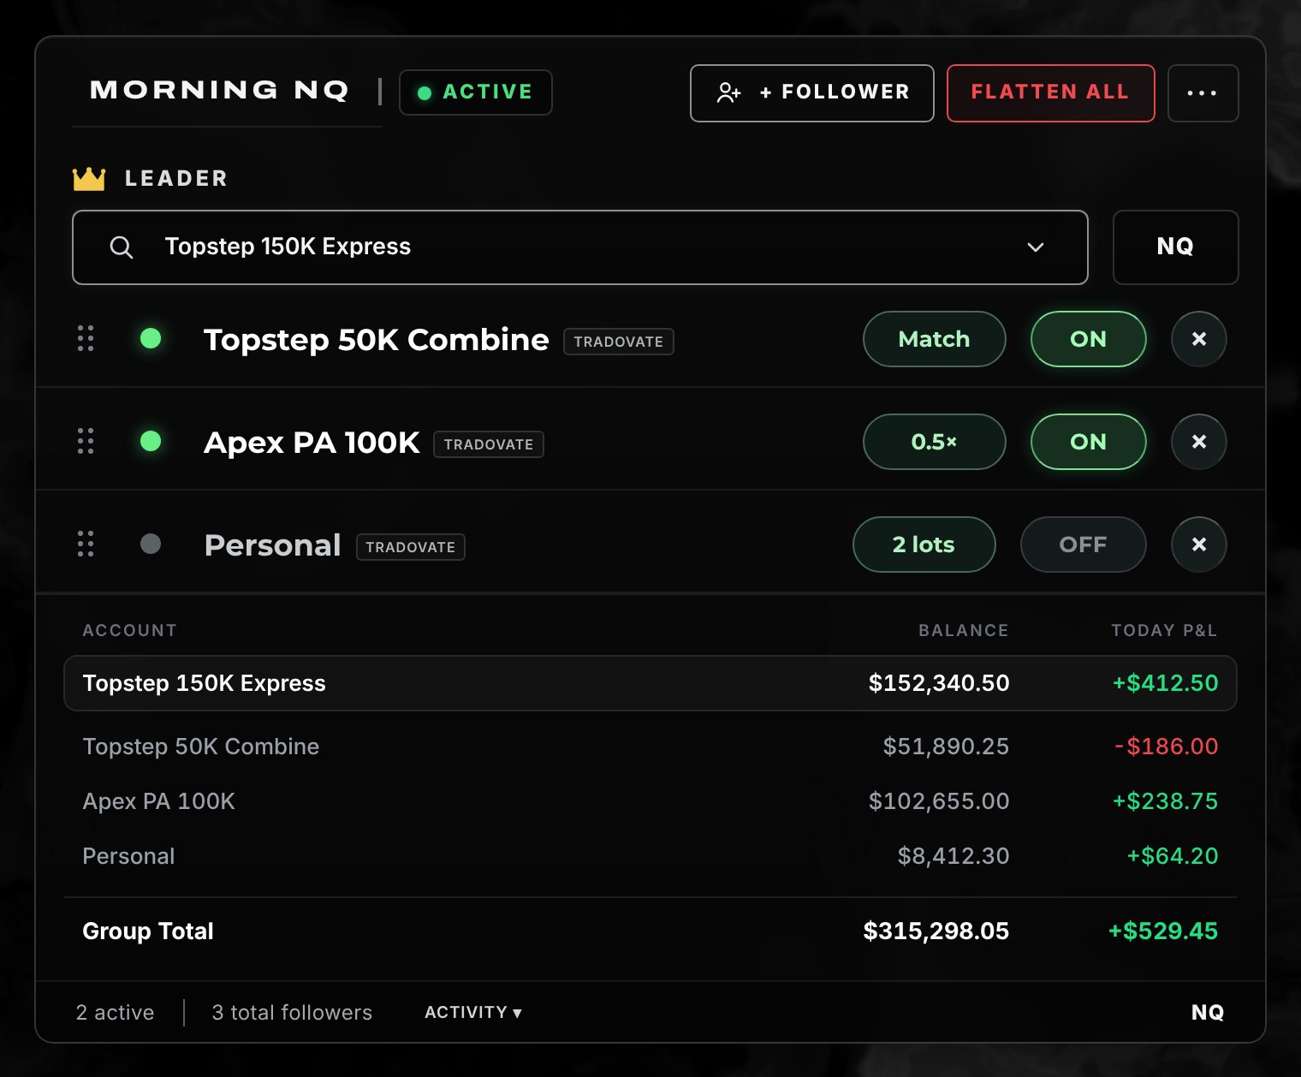Click the -$186.00 P&L value
This screenshot has width=1301, height=1077.
coord(1166,747)
